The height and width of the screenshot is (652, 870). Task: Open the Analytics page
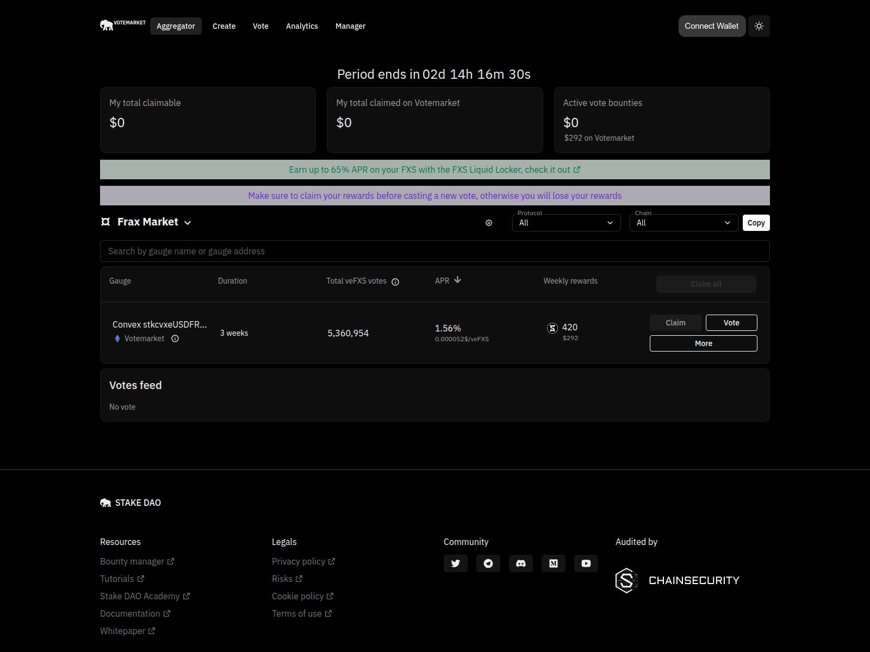pyautogui.click(x=302, y=26)
